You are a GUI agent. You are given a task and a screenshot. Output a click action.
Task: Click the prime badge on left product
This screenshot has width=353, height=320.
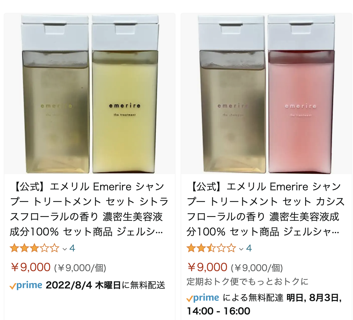[x=26, y=286]
